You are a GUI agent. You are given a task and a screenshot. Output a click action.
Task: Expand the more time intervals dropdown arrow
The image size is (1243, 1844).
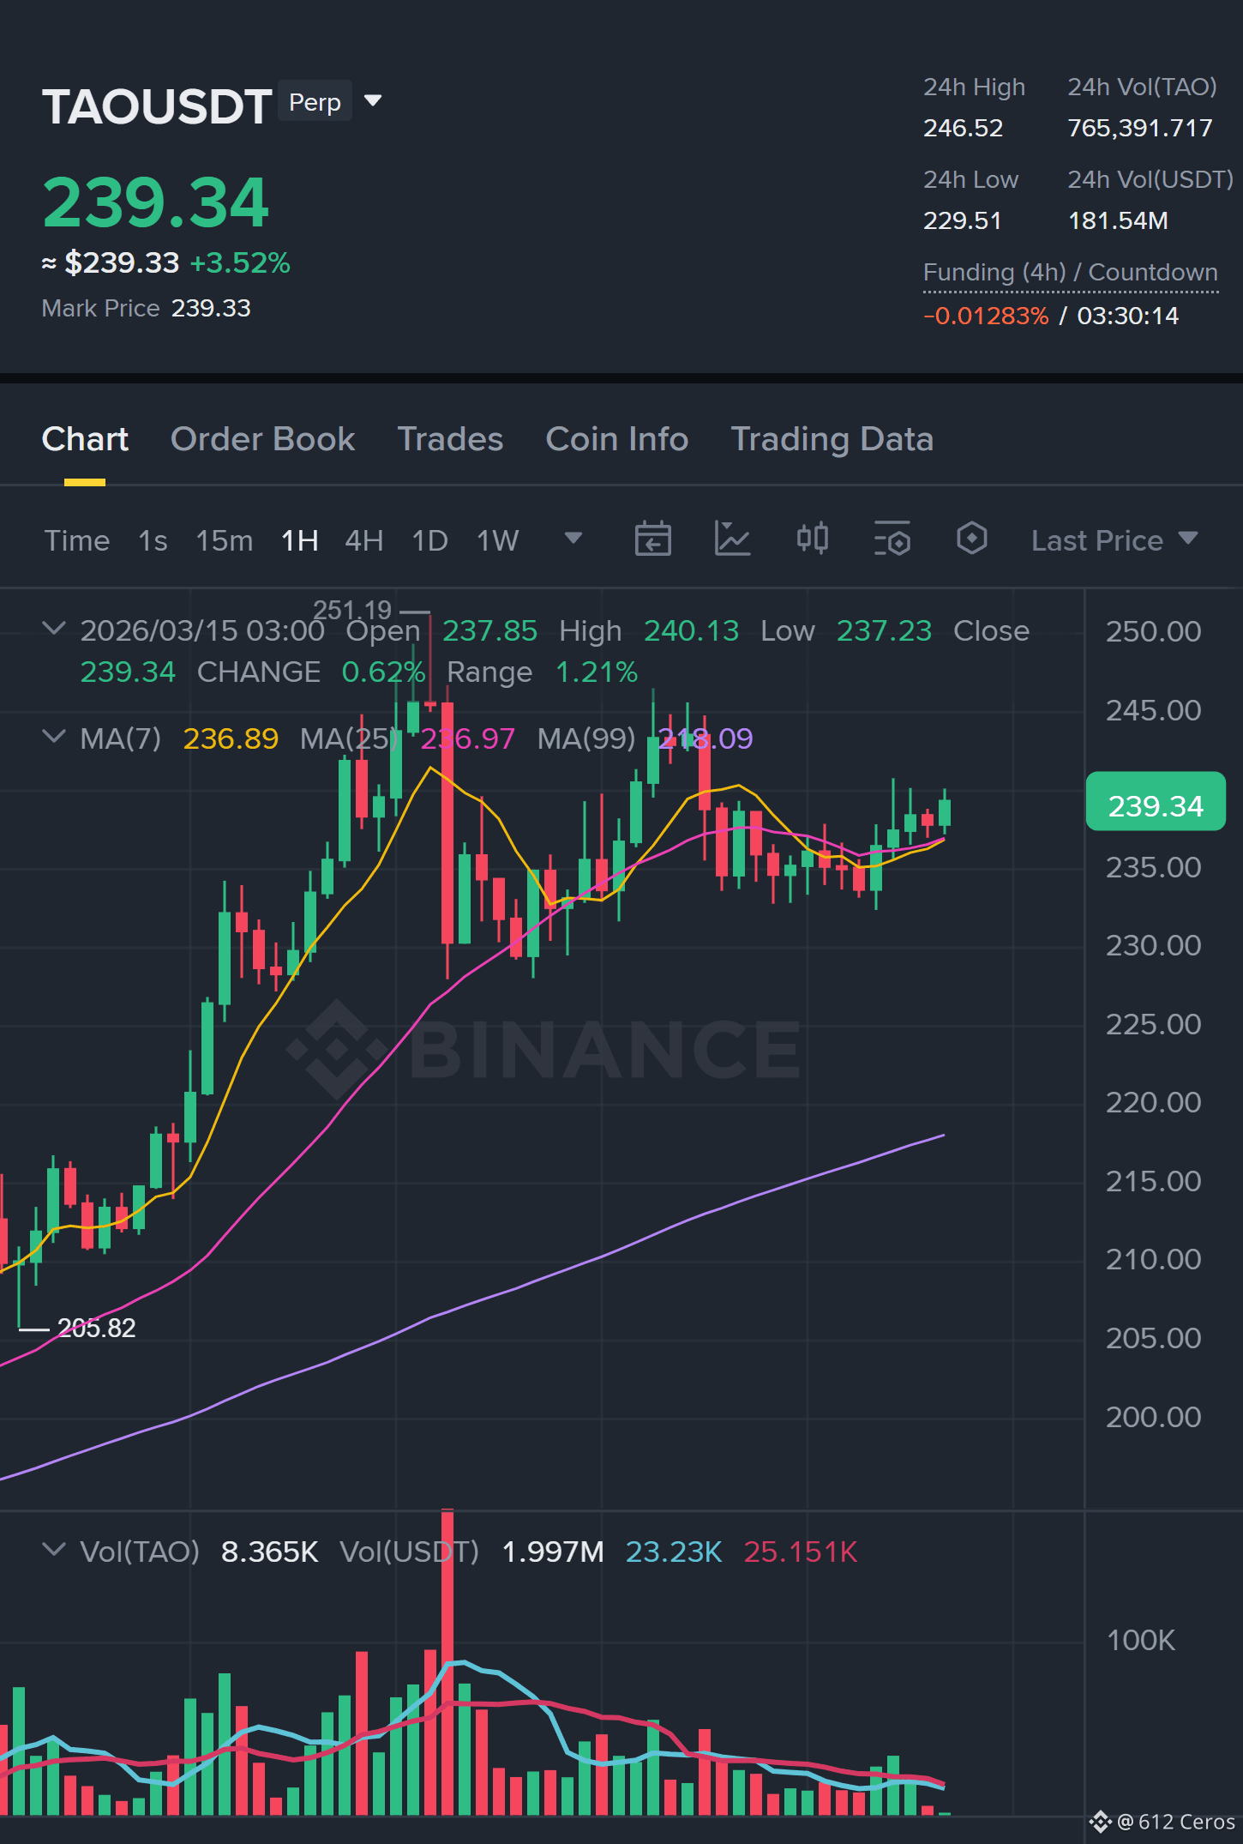coord(573,539)
